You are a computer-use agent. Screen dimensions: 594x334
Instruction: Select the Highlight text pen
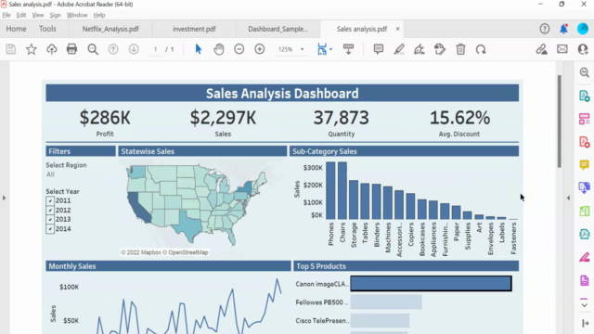399,49
